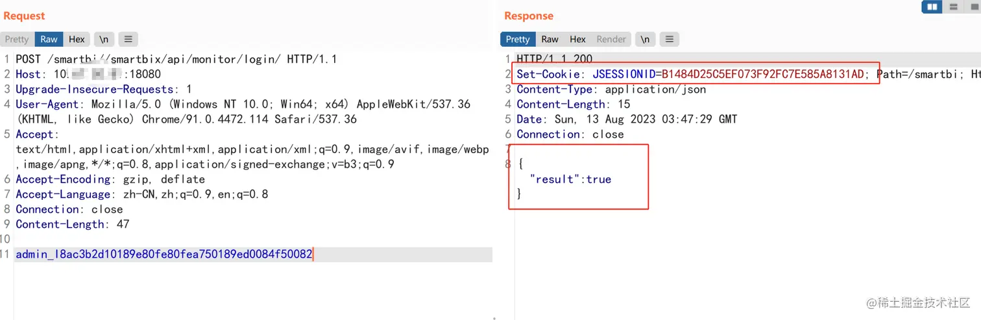981x320 pixels.
Task: Click the Accept-Encoding: gzip, deflate line
Action: pyautogui.click(x=110, y=179)
